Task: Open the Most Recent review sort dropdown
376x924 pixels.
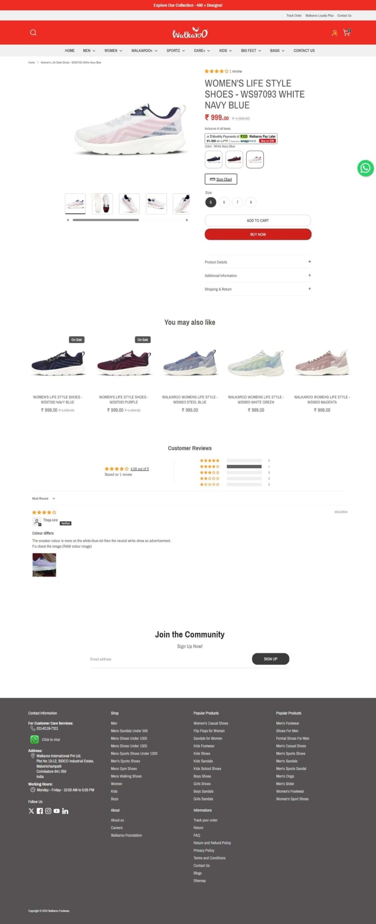Action: 44,498
